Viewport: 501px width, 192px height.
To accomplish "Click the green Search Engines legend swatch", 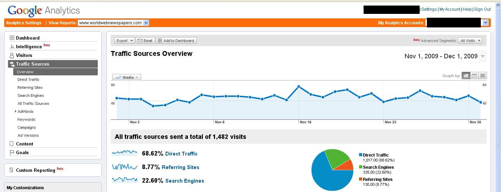I will point(360,167).
